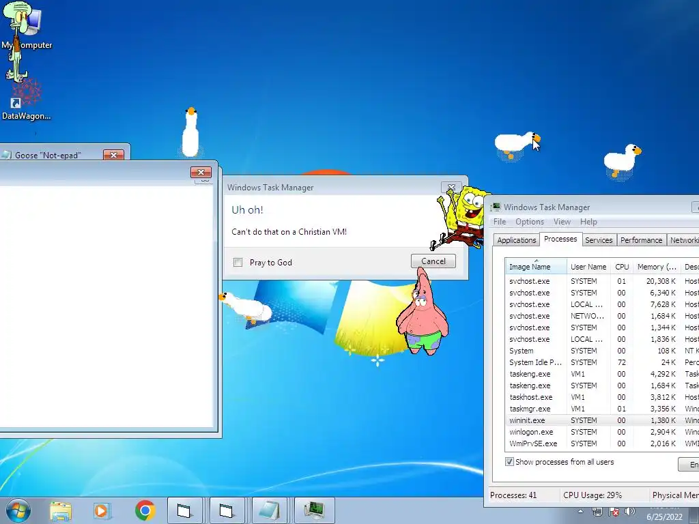
Task: Sort processes by Memory column
Action: [657, 267]
